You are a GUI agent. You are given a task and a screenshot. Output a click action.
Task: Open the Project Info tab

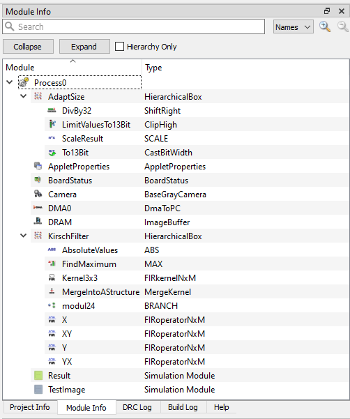coord(30,407)
